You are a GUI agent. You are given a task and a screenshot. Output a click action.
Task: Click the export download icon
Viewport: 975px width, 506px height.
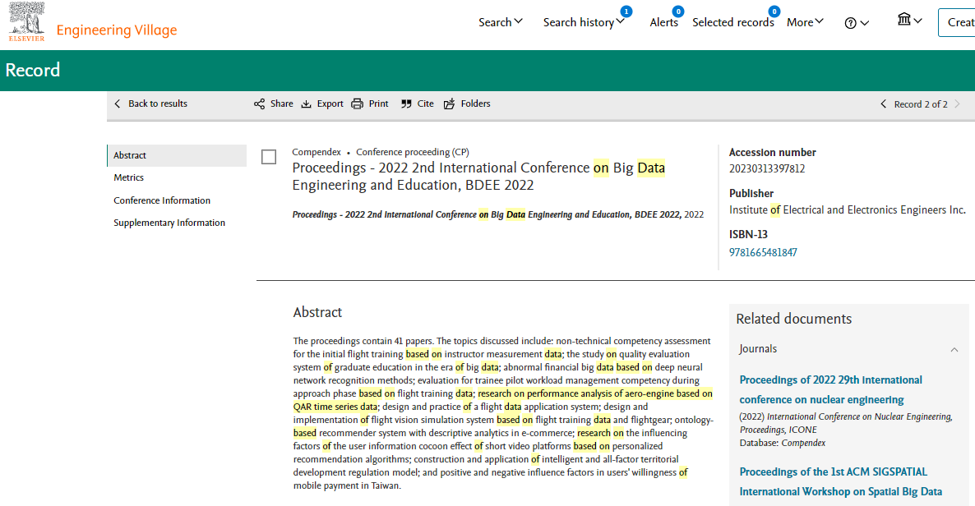(x=306, y=103)
